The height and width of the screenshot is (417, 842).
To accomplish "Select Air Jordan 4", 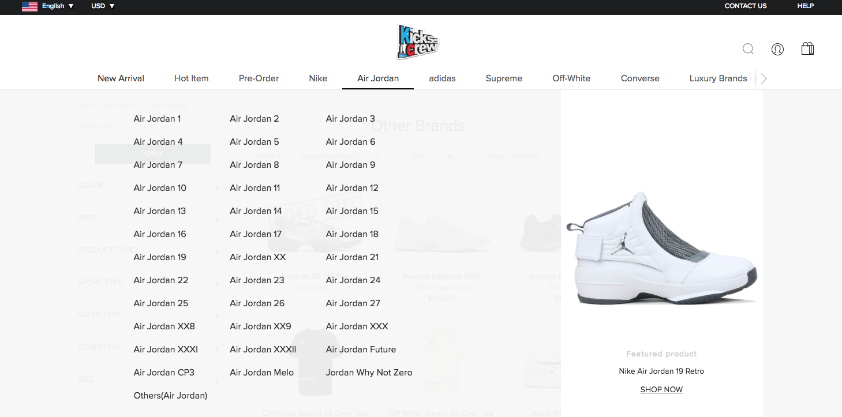I will (x=158, y=142).
